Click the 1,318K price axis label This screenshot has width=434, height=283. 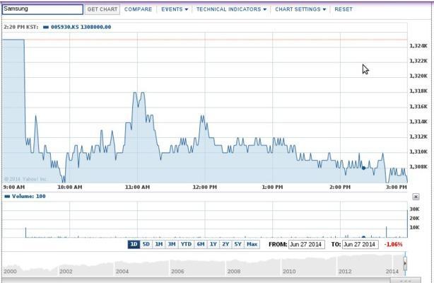point(418,91)
